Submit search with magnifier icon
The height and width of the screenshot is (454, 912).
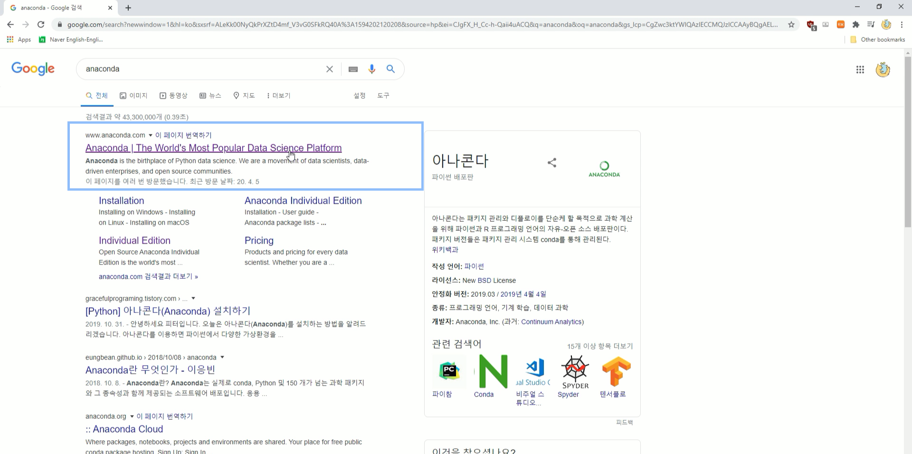(390, 69)
